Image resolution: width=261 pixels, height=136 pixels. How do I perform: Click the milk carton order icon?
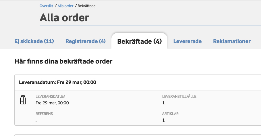point(23,100)
